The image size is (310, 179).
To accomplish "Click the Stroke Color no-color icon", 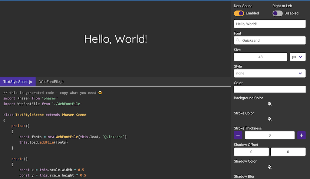I will (x=270, y=119).
